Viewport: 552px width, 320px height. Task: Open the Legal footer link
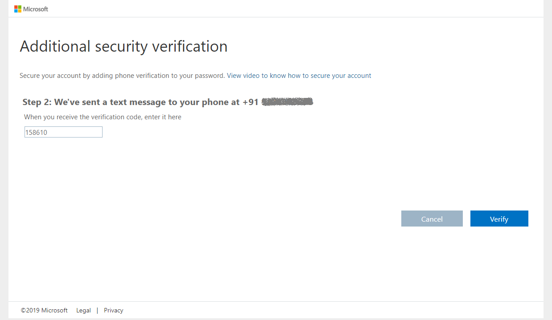pyautogui.click(x=83, y=311)
